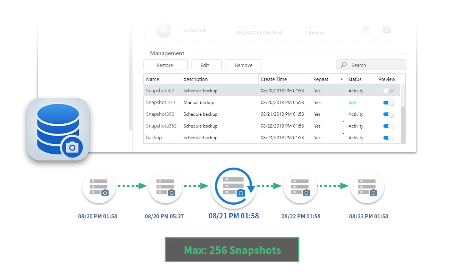Click the 08/25/2018 PM 01:58 next time value
Screen dimensions: 472x274
tap(259, 33)
